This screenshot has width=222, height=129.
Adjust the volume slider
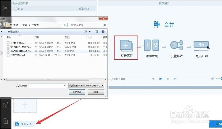(x=219, y=79)
